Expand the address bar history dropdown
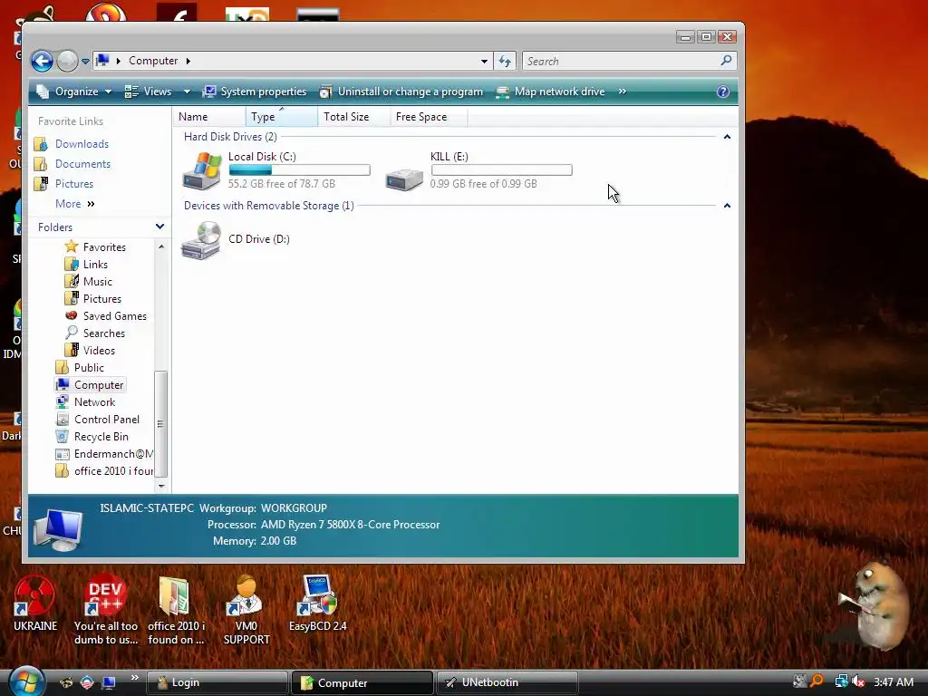Image resolution: width=928 pixels, height=696 pixels. point(484,61)
